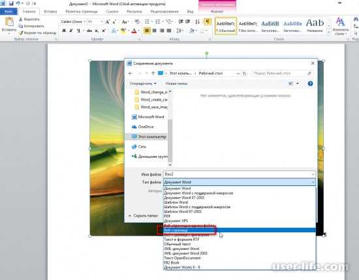Switch to the Insert ribbon tab
The width and height of the screenshot is (359, 280).
click(50, 12)
